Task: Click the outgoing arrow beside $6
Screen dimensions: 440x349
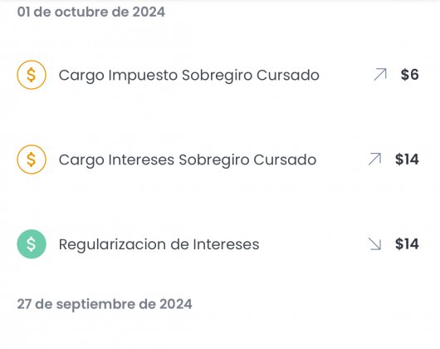Action: (380, 75)
